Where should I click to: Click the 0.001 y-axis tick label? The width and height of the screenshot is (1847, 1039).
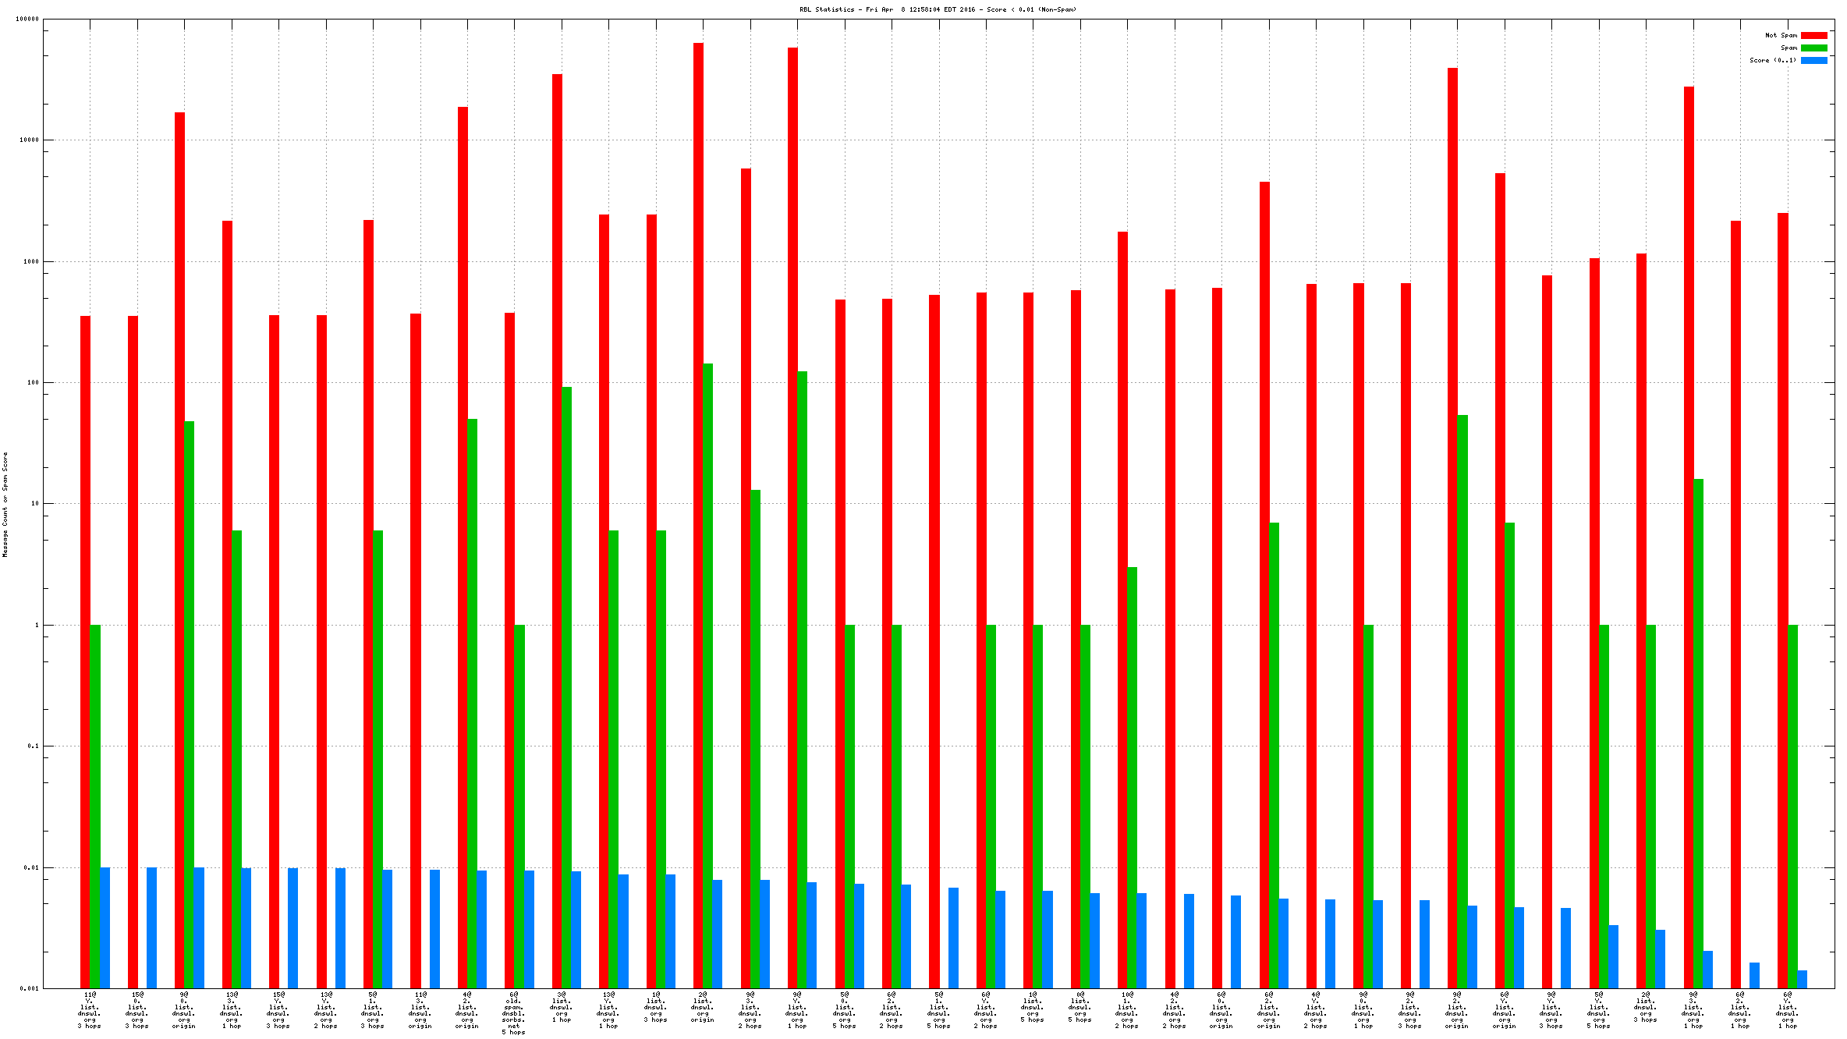click(x=29, y=988)
